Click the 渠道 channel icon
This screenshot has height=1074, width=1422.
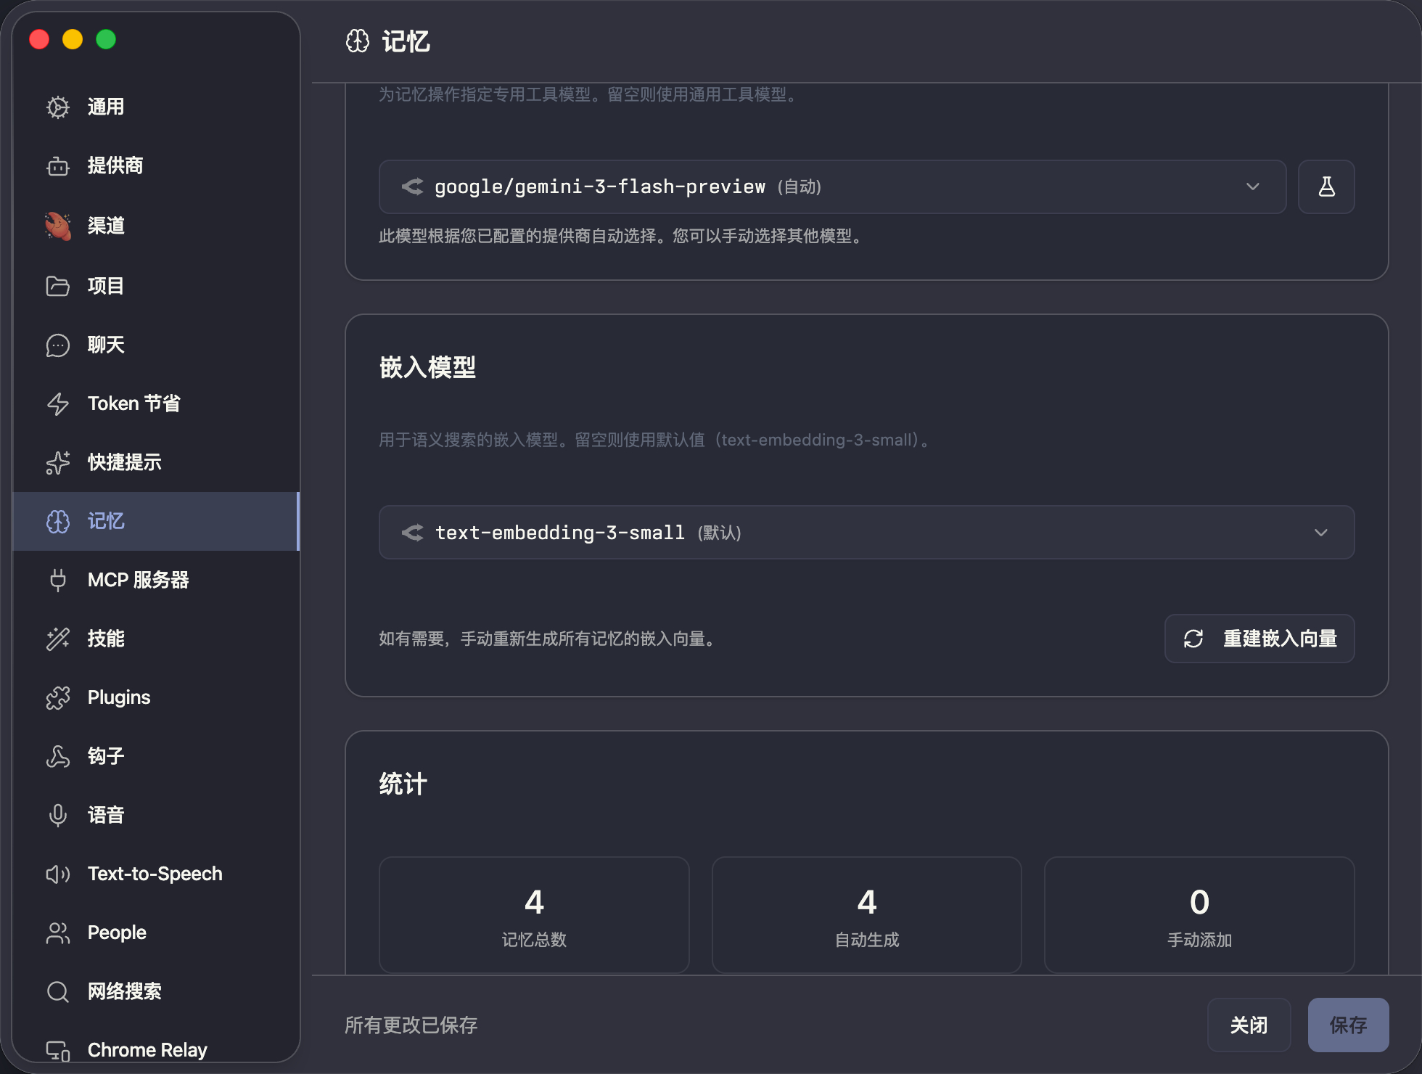click(58, 226)
